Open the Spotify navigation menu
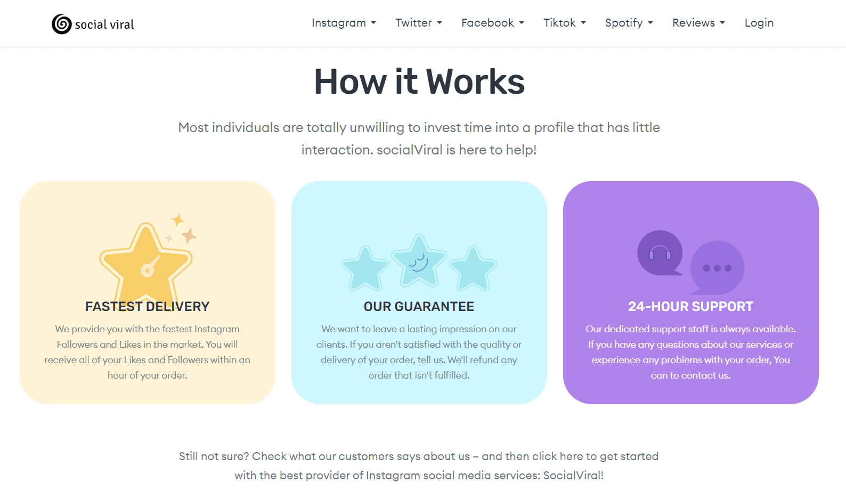Viewport: 846px width, 491px height. pyautogui.click(x=629, y=23)
